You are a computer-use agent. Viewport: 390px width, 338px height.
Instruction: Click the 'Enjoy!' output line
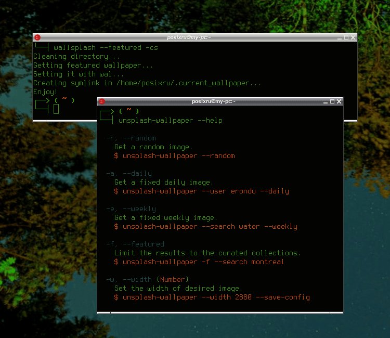(45, 92)
